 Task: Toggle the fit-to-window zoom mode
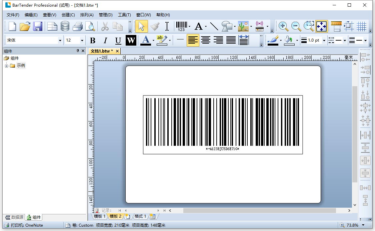pyautogui.click(x=321, y=26)
